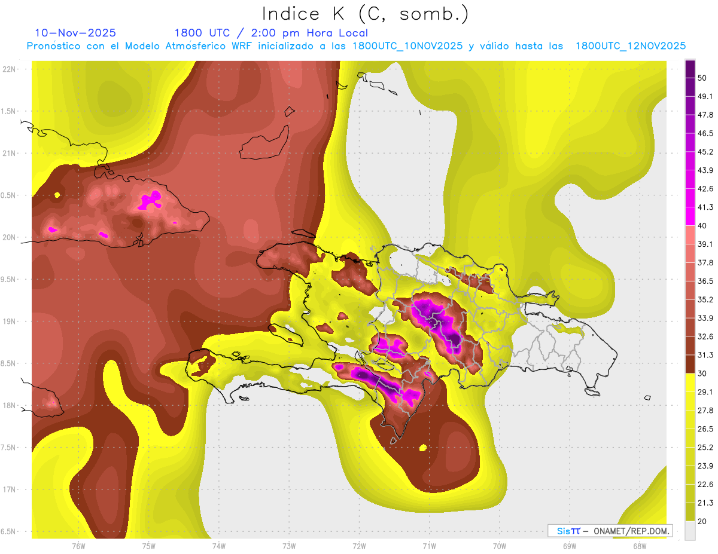Click the colorbar label "49.1"
Screen dimensions: 718x554
click(705, 96)
